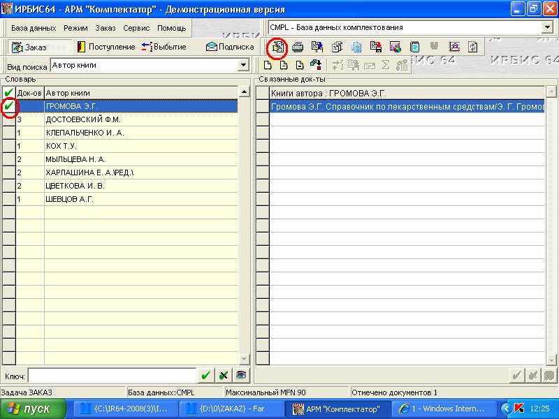Expand the Вид поиска search type dropdown
The height and width of the screenshot is (419, 559).
(243, 66)
